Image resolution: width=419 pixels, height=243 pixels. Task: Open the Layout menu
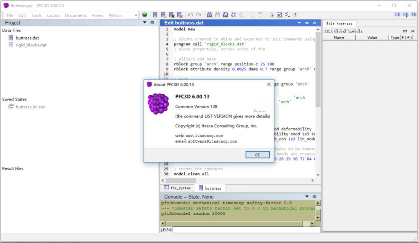click(x=53, y=15)
